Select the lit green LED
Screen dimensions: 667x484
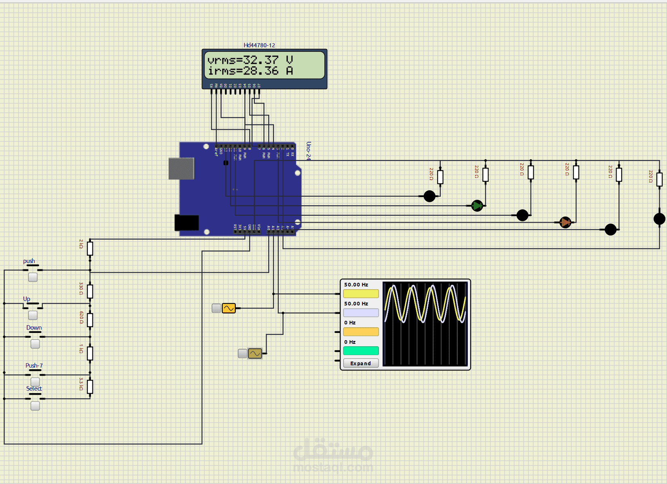click(x=477, y=206)
